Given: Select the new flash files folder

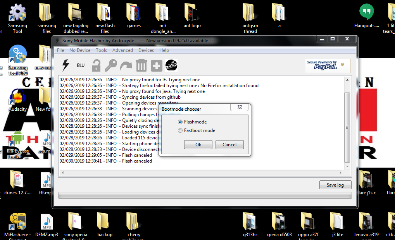Looking at the screenshot, I should pos(105,19).
